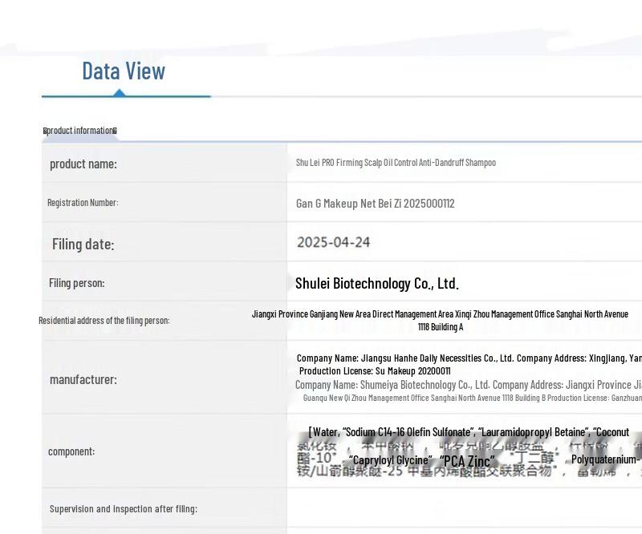This screenshot has height=534, width=642.
Task: Click the 'Capryloyl Glycine' ingredient
Action: coord(391,460)
